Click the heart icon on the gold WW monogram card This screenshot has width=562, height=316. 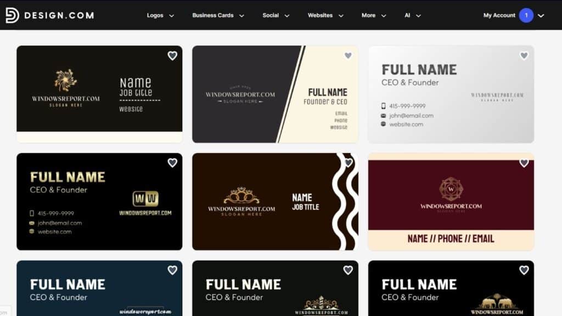tap(172, 163)
